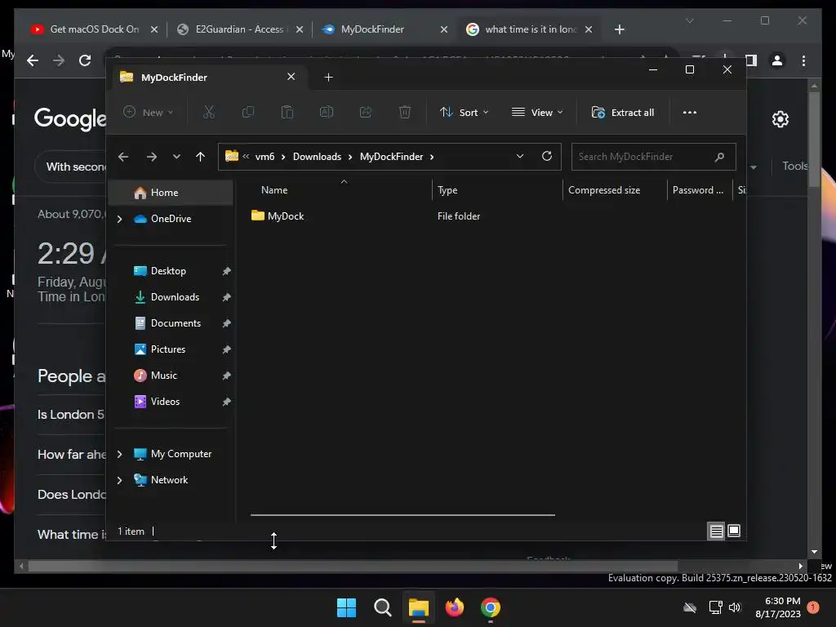Open Windows Start menu
Image resolution: width=836 pixels, height=627 pixels.
click(x=346, y=607)
